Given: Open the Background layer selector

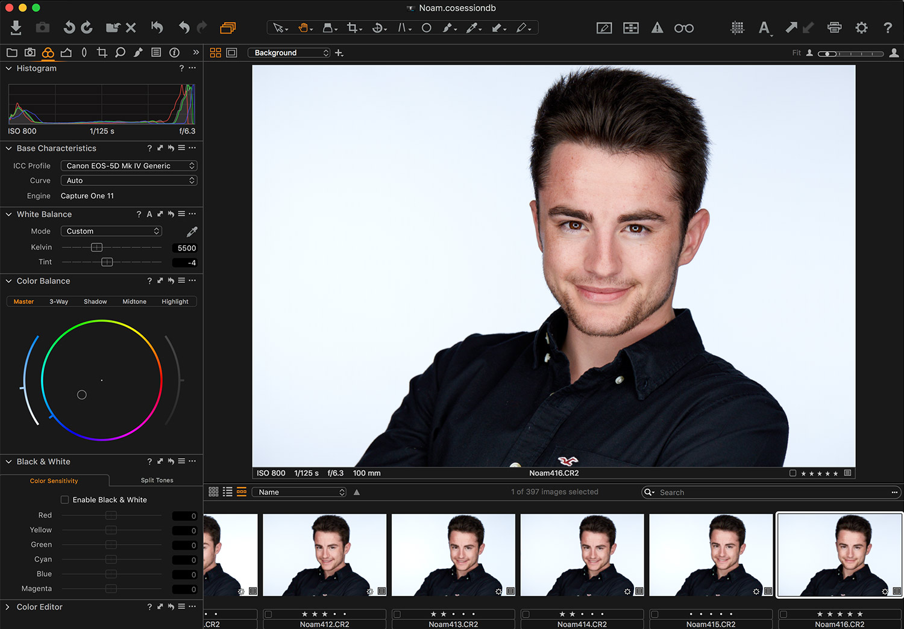Looking at the screenshot, I should click(x=290, y=53).
